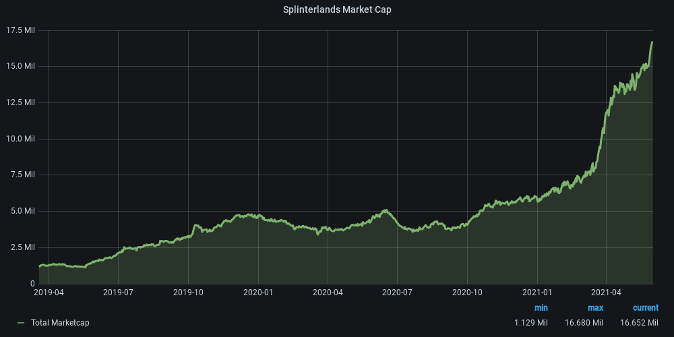Screen dimensions: 674x337
Task: Click the 2019-10 x-axis label
Action: 188,293
